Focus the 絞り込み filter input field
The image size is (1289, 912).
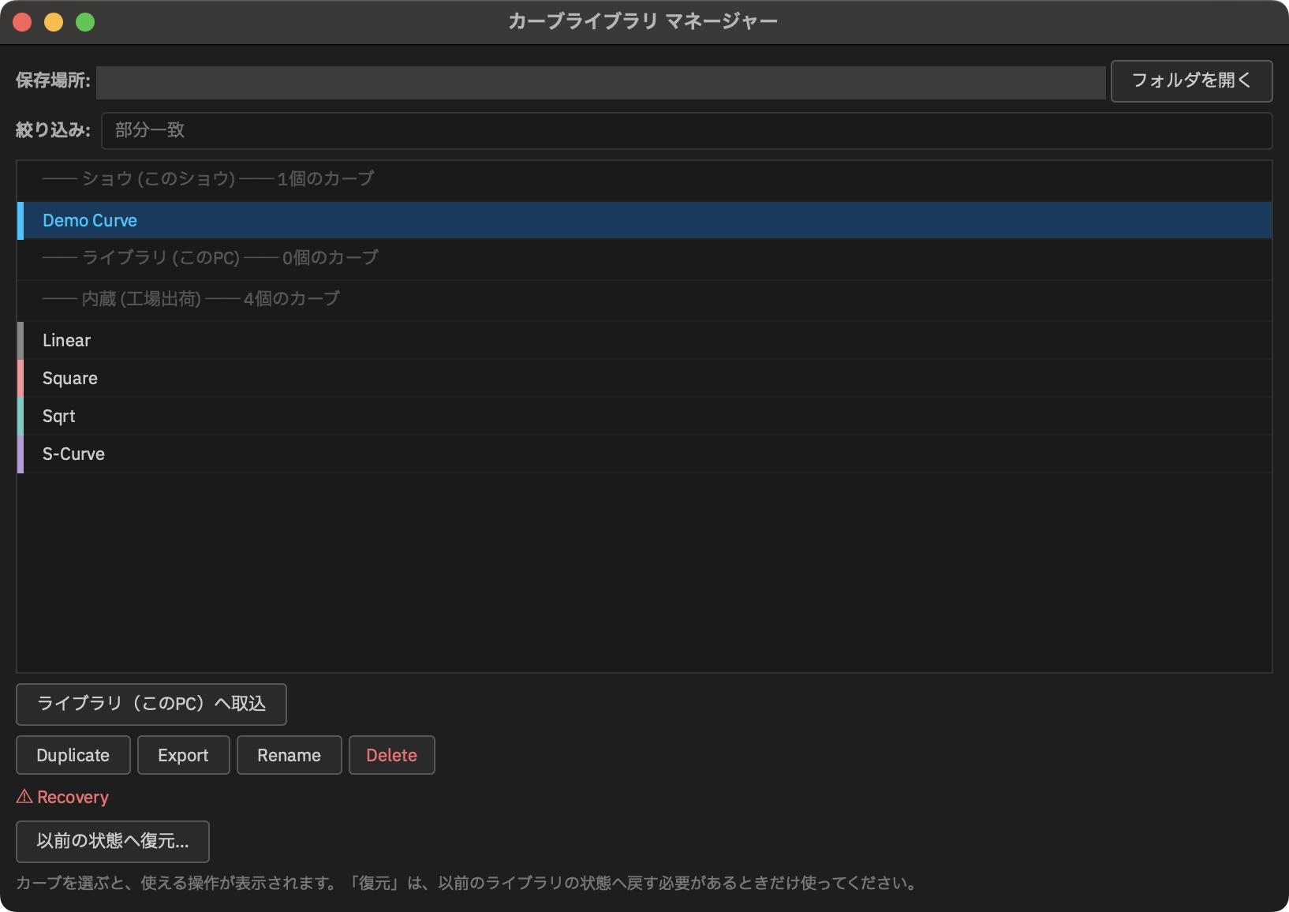tap(686, 131)
